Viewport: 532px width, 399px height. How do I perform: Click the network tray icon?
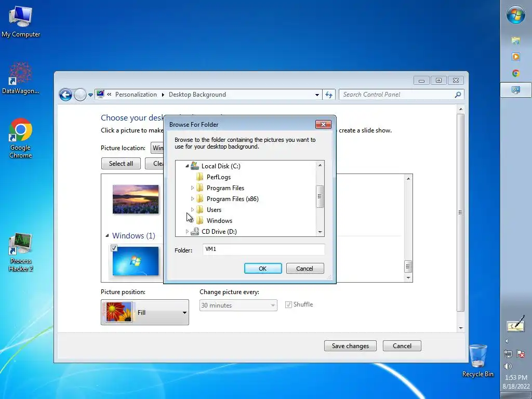tap(508, 354)
